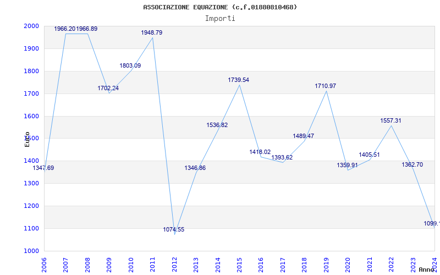
Task: Select the 1557.31 data label
Action: tap(391, 120)
